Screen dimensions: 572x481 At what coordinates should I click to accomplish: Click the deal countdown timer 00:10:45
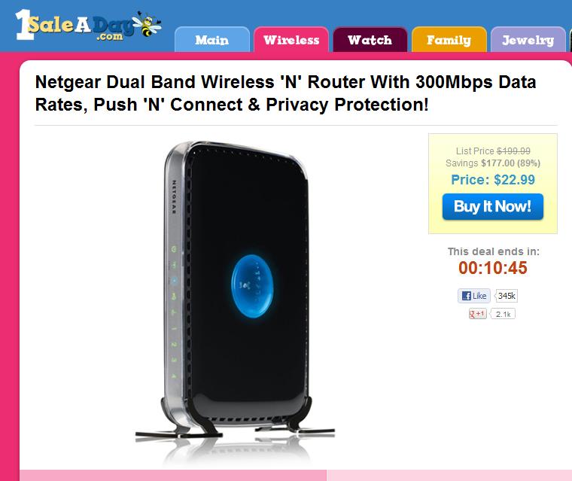493,268
